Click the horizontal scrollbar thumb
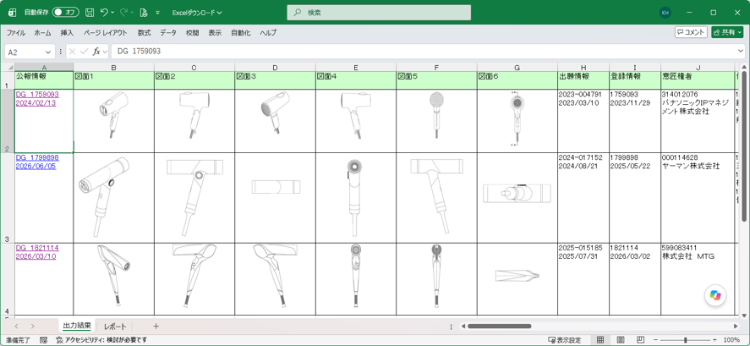Image resolution: width=750 pixels, height=346 pixels. (499, 327)
